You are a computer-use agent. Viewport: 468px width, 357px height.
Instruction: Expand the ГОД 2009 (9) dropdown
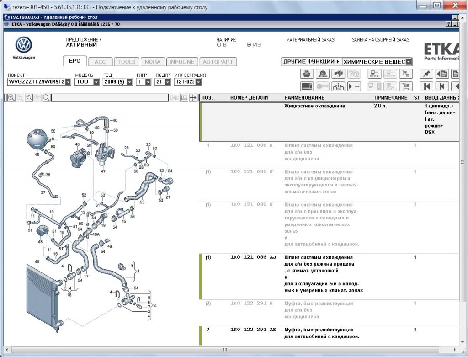coord(129,82)
